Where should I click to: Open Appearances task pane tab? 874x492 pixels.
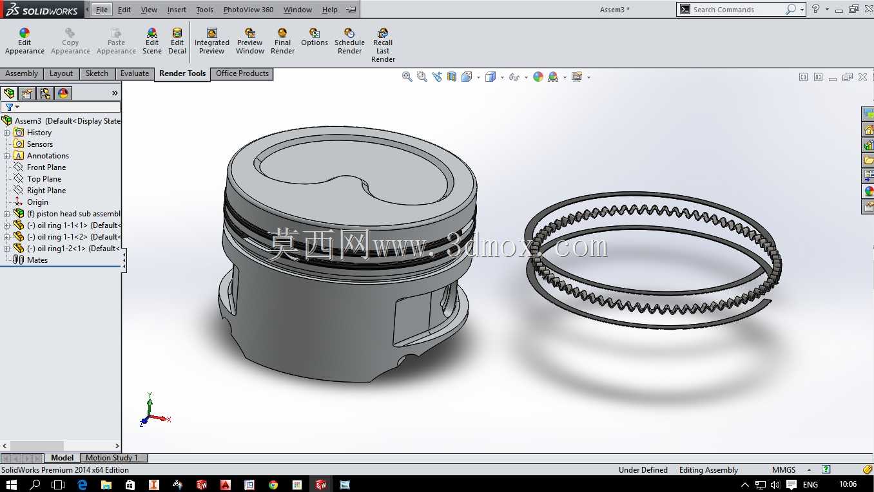tap(868, 191)
